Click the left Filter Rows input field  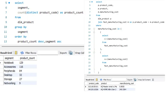point(48,53)
